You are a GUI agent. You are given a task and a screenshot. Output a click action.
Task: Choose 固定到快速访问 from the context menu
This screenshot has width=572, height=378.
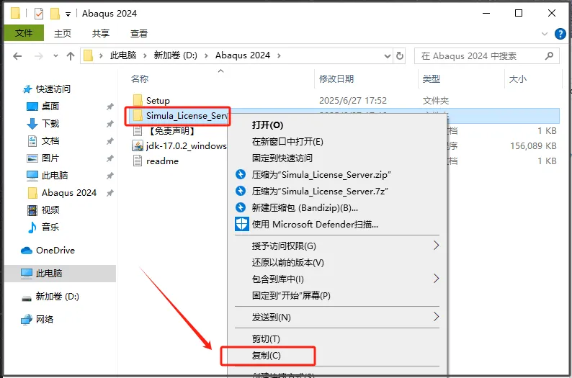pos(282,158)
